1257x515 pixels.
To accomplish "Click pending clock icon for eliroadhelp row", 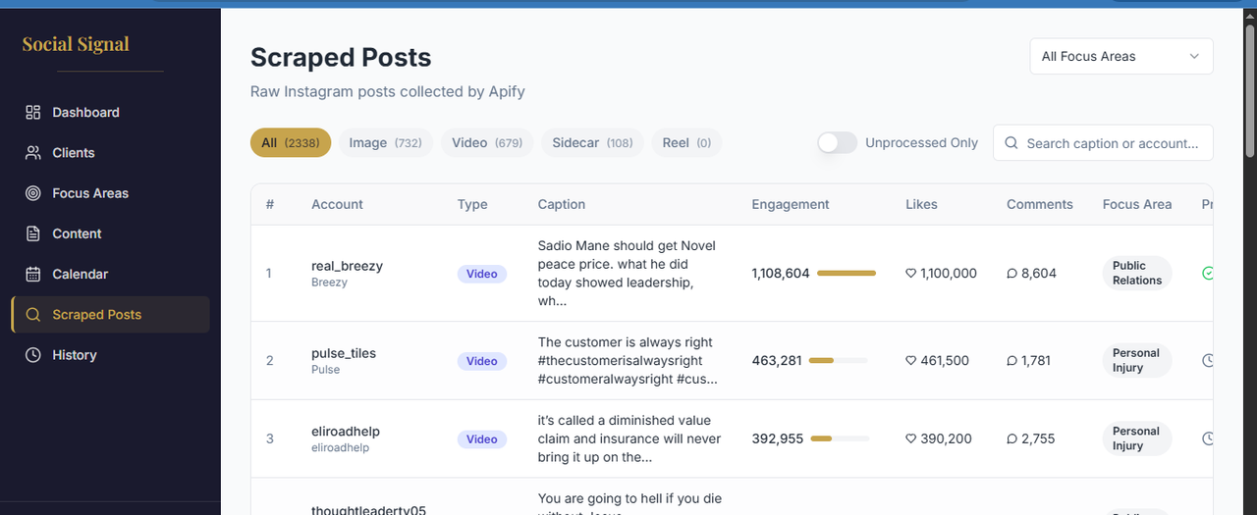I will point(1208,438).
